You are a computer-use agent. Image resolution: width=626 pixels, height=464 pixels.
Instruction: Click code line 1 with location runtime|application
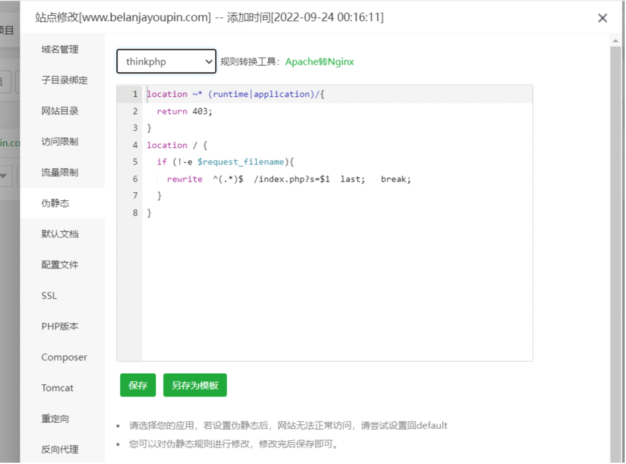tap(236, 94)
